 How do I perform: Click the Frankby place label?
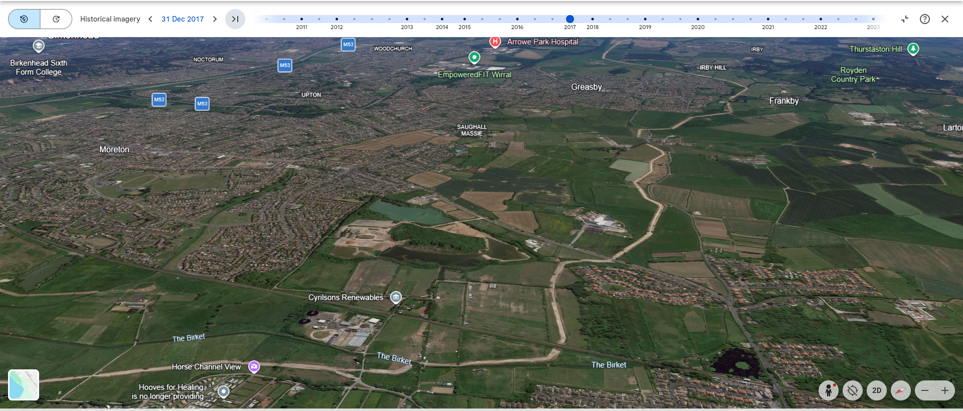[784, 101]
